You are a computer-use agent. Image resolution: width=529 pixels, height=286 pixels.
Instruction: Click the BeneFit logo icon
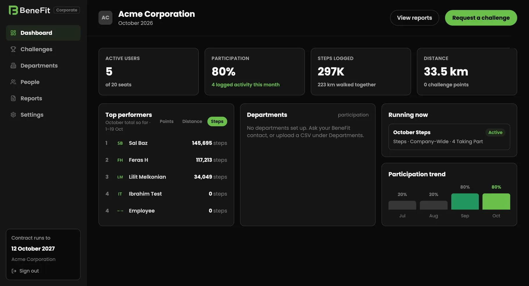(x=13, y=10)
